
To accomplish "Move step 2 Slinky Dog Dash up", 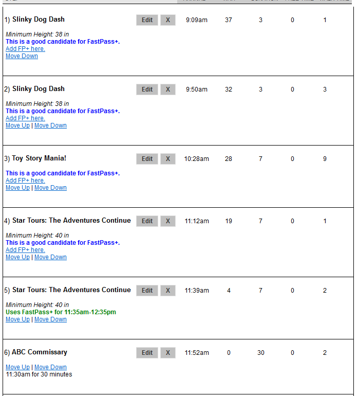I will (17, 125).
